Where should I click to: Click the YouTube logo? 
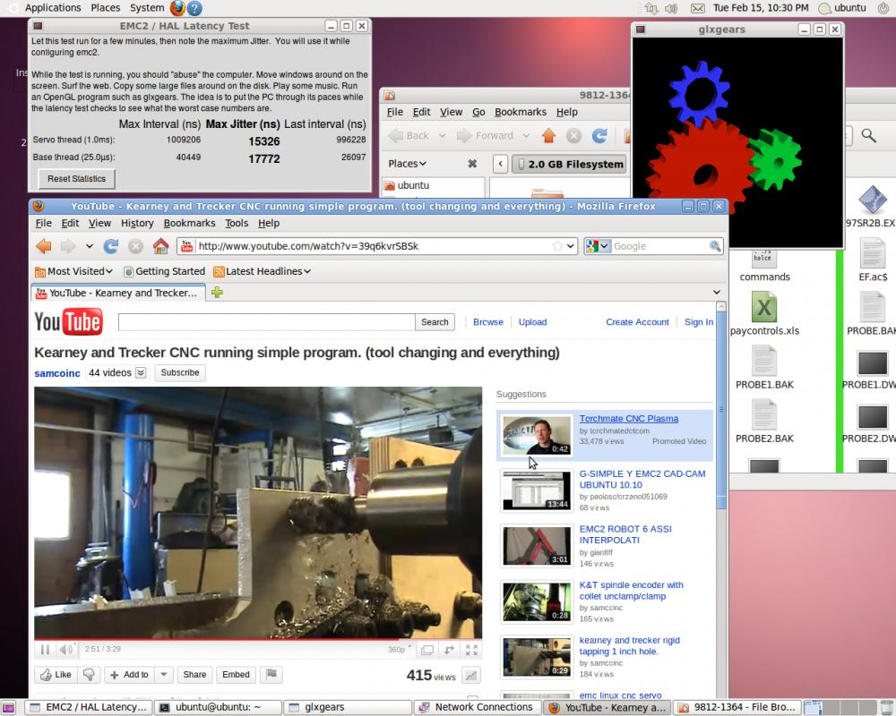tap(69, 321)
